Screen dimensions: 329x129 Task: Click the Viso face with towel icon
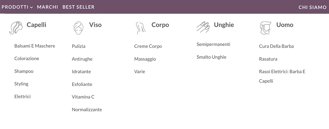tap(78, 28)
